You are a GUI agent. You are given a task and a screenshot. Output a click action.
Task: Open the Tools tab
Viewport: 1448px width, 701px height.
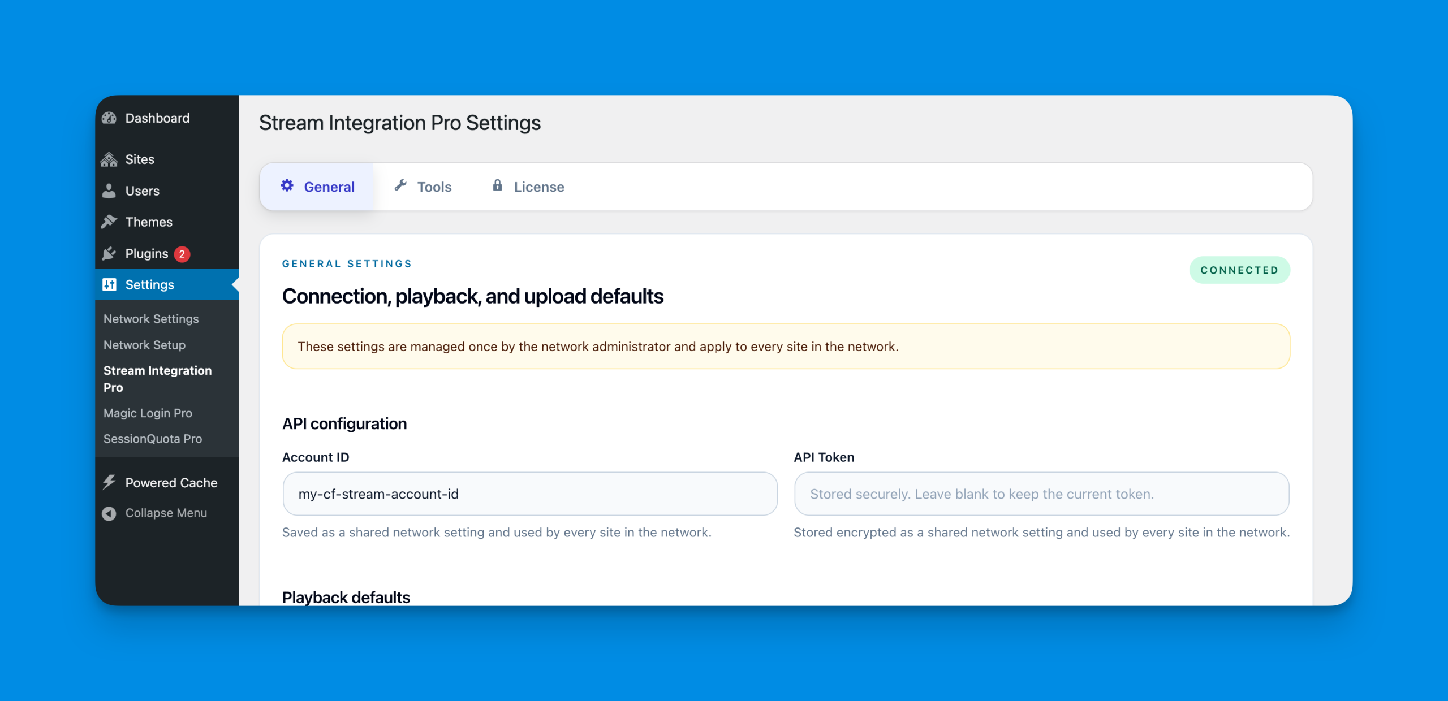coord(424,187)
